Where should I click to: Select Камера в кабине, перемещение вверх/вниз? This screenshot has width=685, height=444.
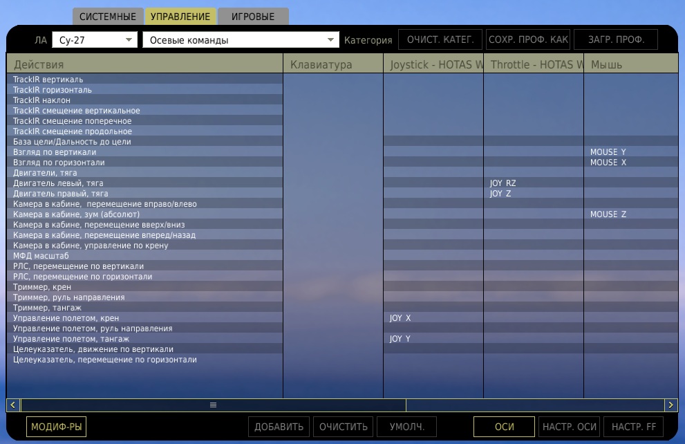point(144,225)
